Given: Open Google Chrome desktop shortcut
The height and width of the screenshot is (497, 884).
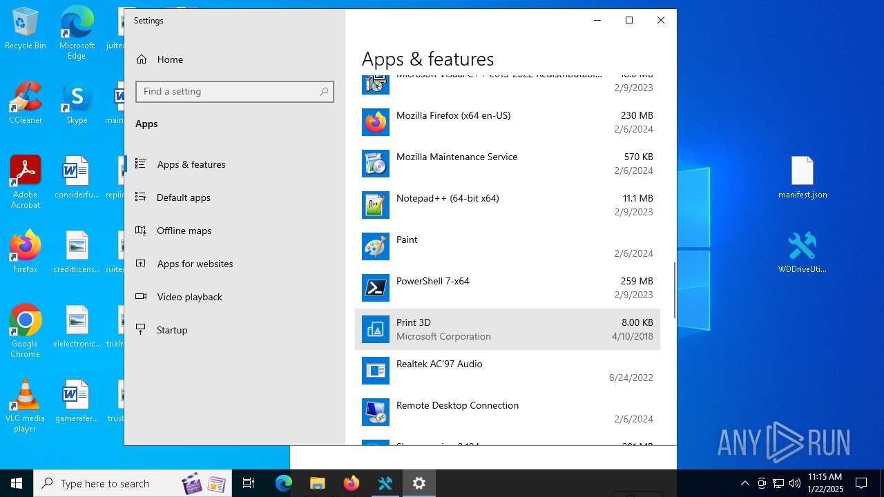Looking at the screenshot, I should [25, 331].
